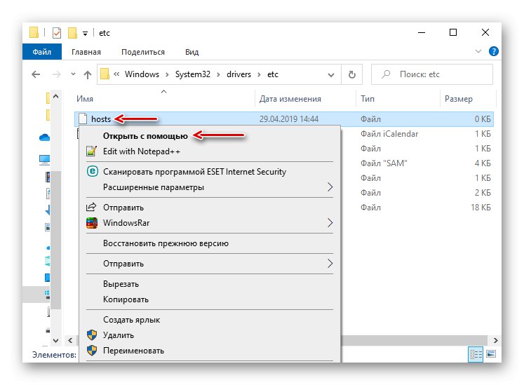
Task: Click the Файл iCalendar type cell
Action: (389, 134)
